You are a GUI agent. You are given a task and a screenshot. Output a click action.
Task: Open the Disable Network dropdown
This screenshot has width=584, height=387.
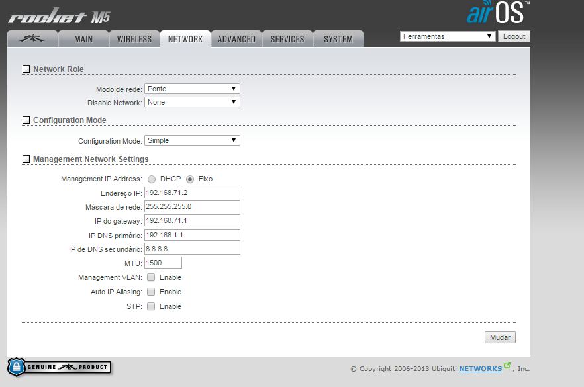click(192, 102)
